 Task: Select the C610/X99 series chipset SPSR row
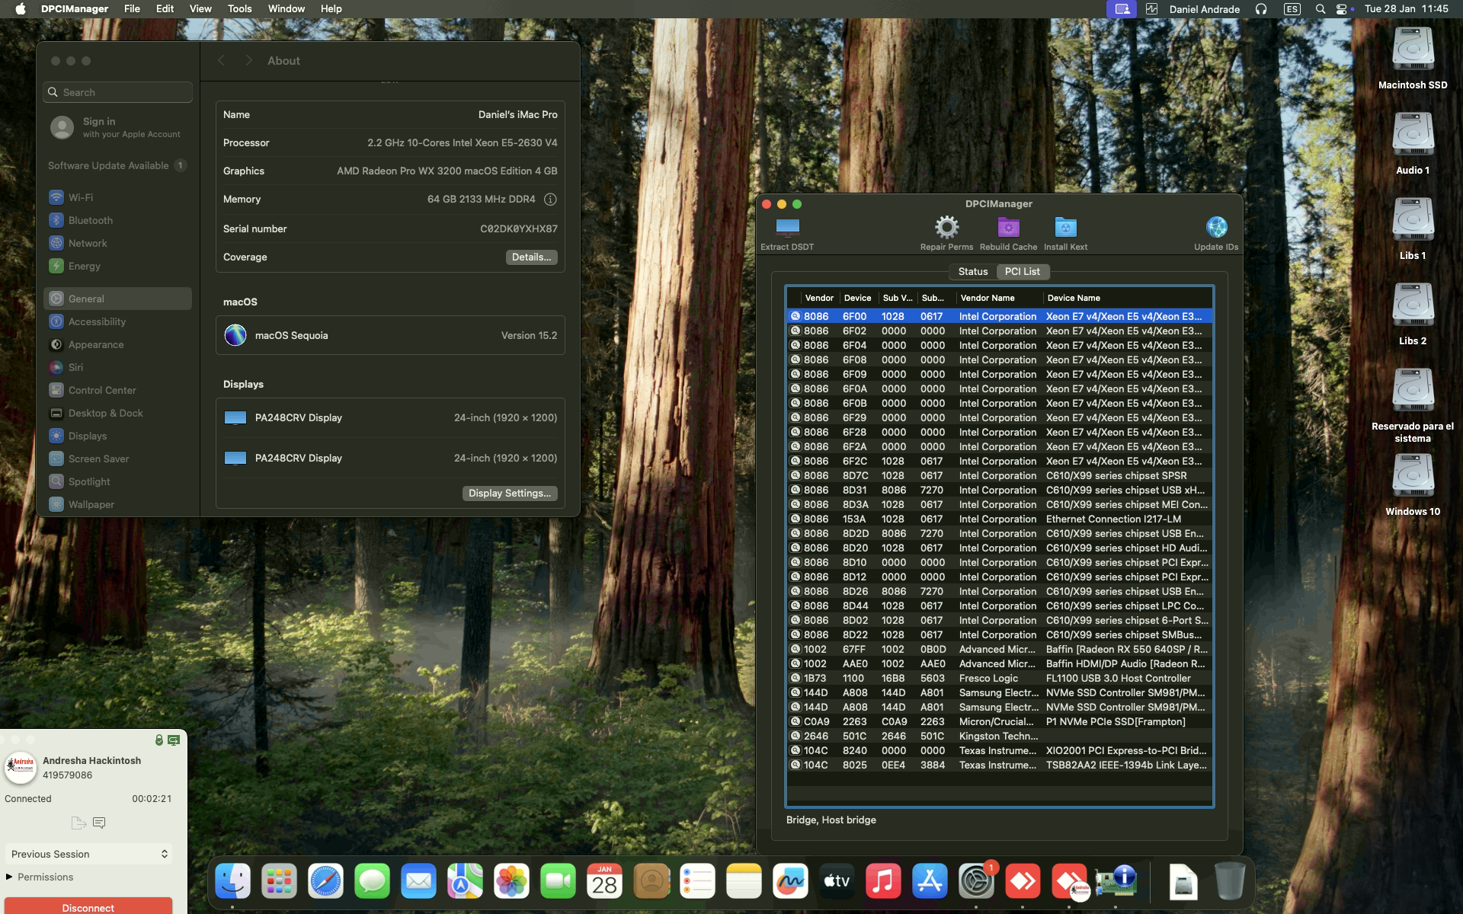pyautogui.click(x=1000, y=476)
